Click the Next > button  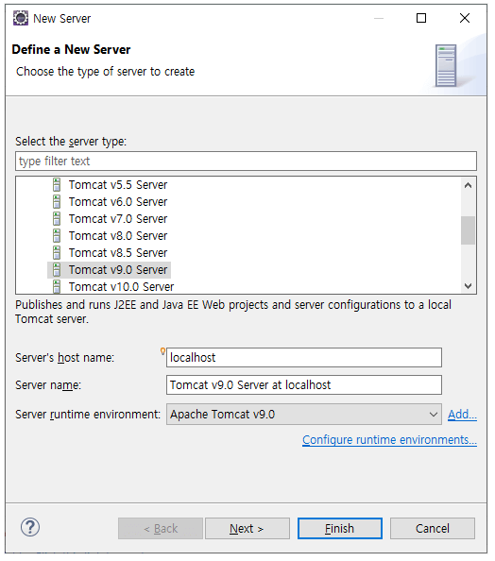[x=247, y=529]
